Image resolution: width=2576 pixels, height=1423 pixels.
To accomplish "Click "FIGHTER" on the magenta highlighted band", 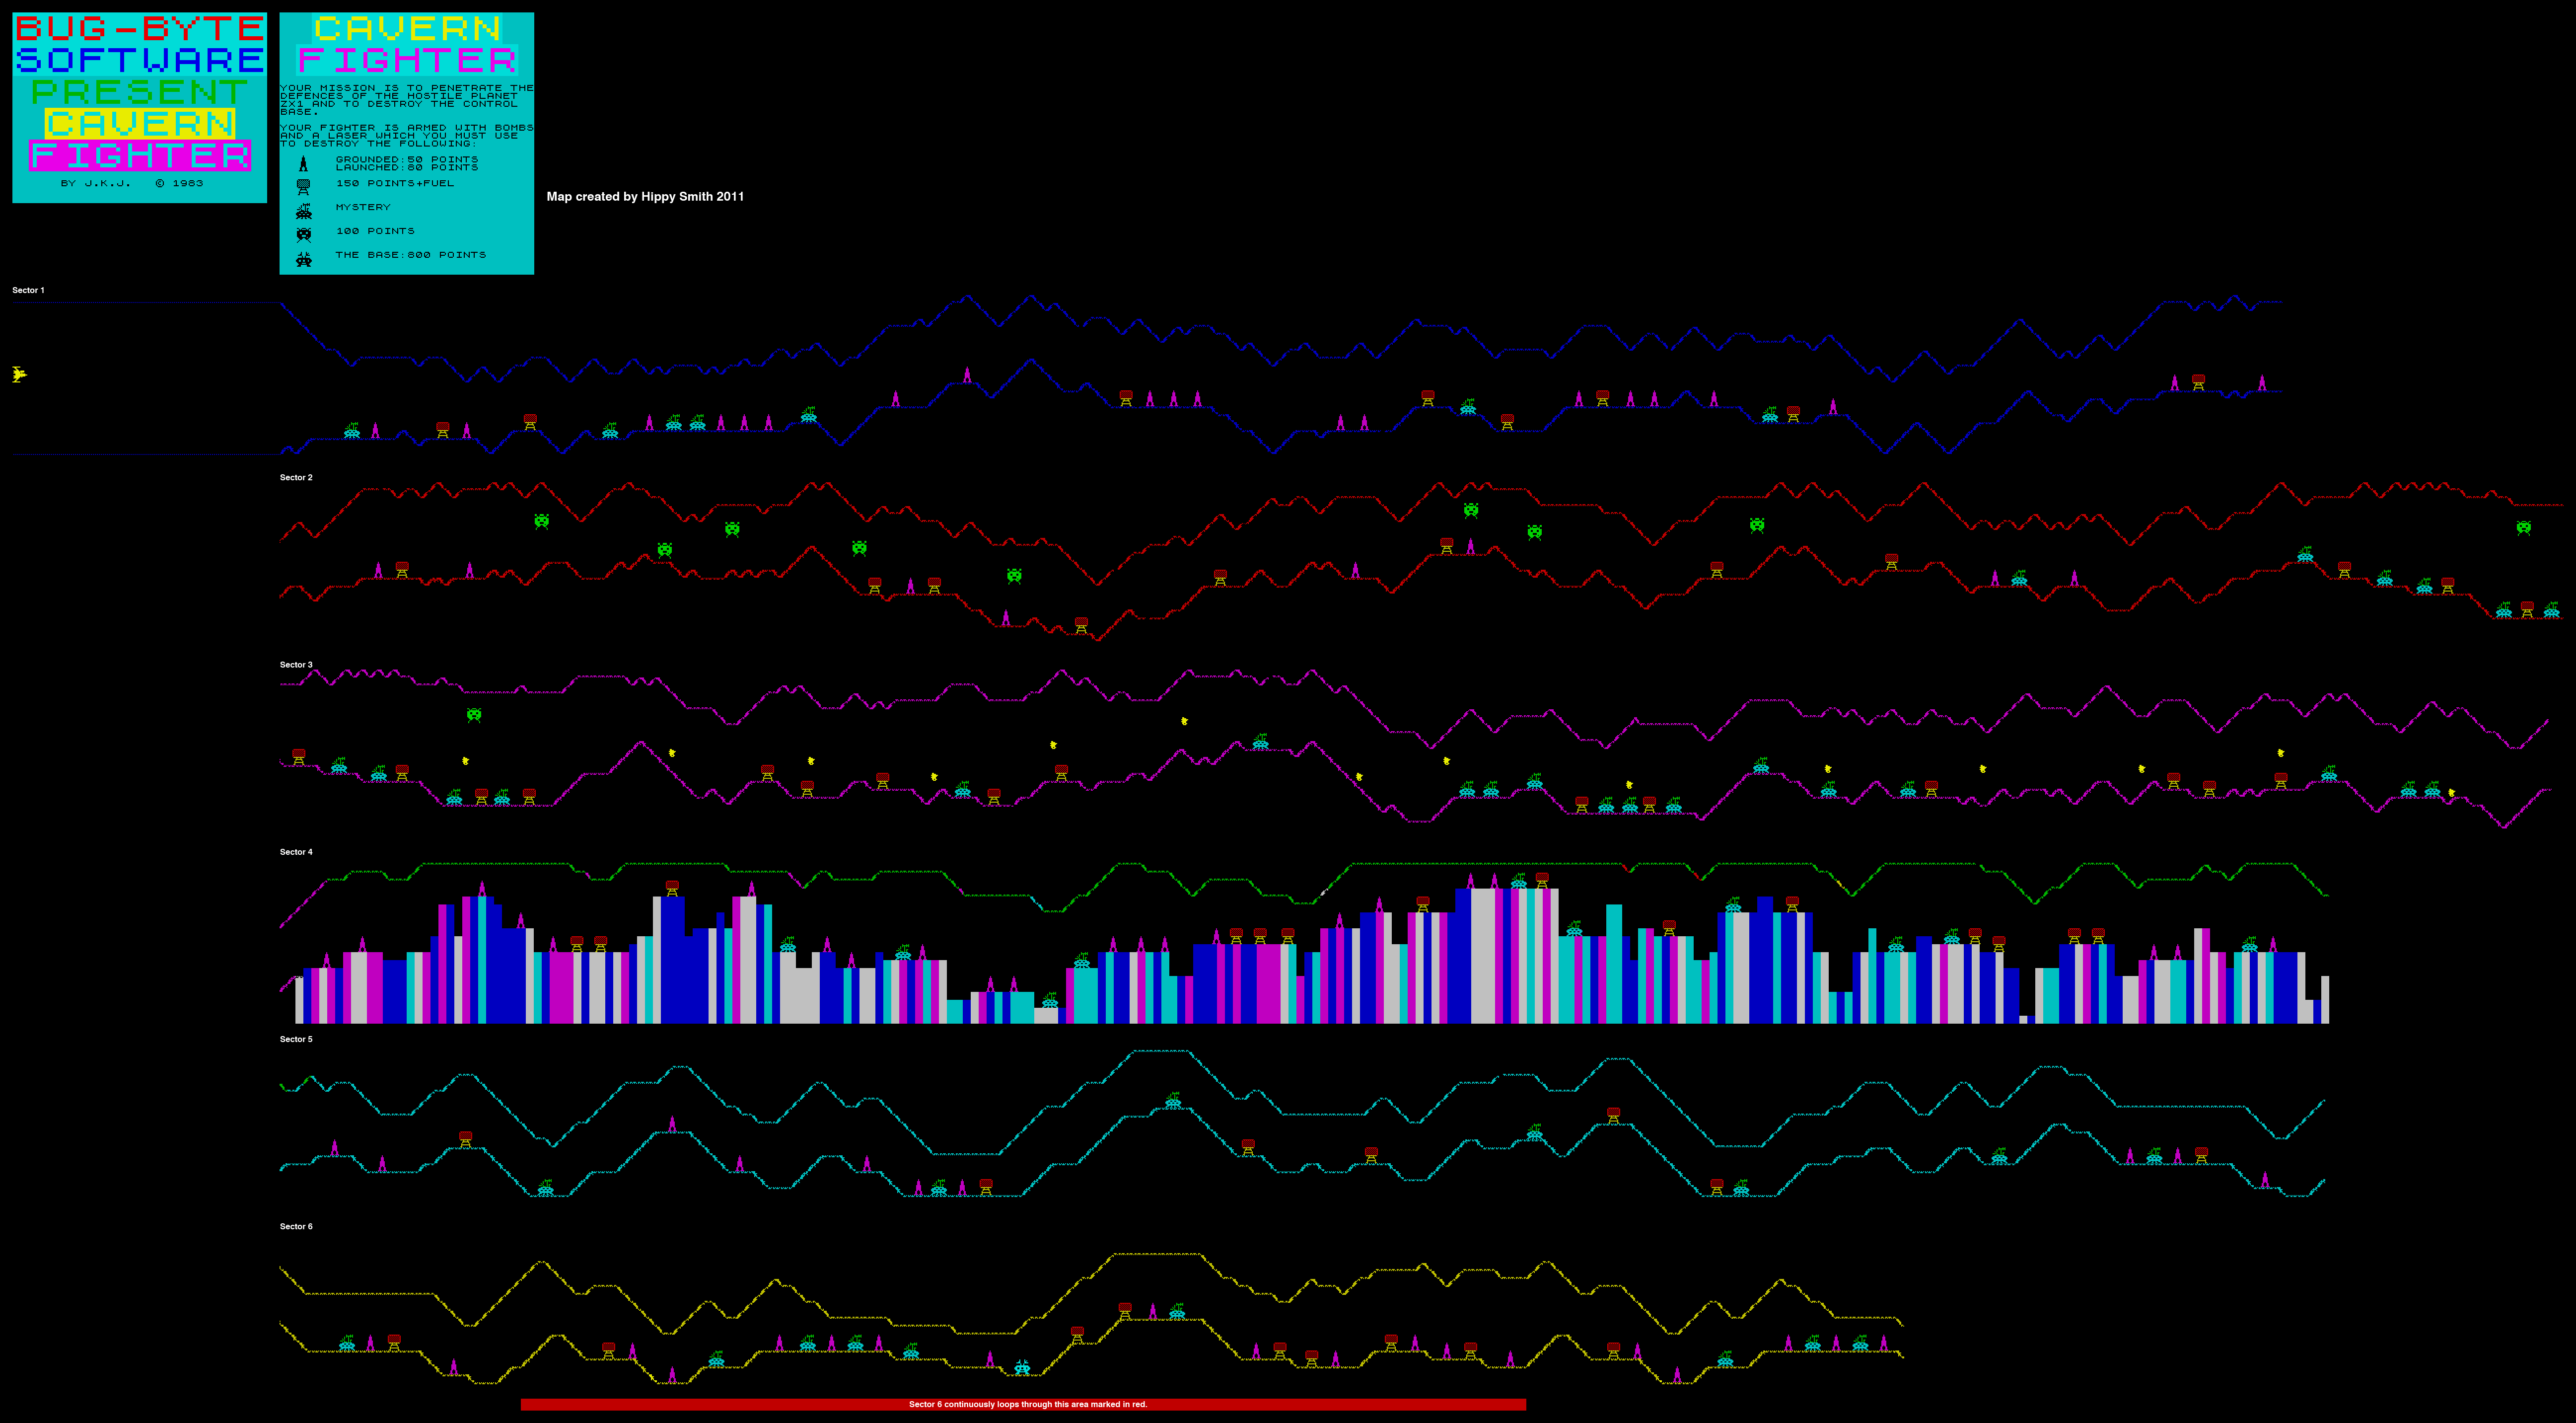I will 140,155.
